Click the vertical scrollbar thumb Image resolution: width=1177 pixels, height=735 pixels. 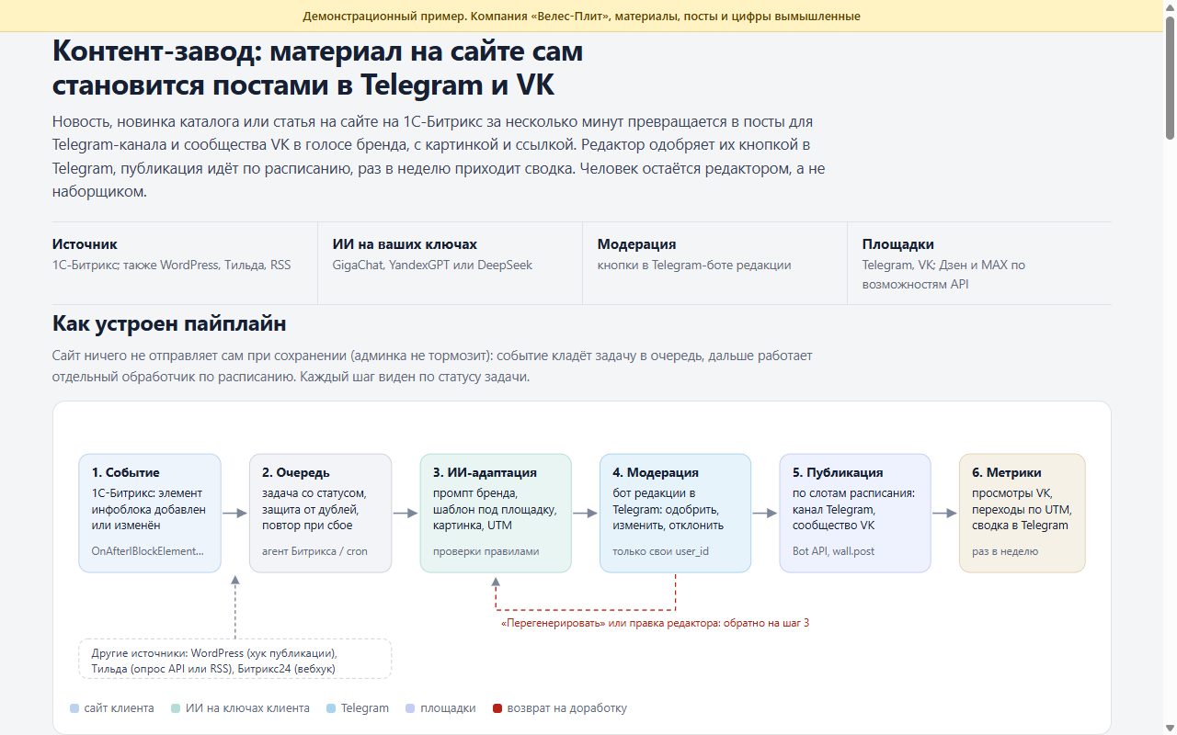click(1170, 77)
